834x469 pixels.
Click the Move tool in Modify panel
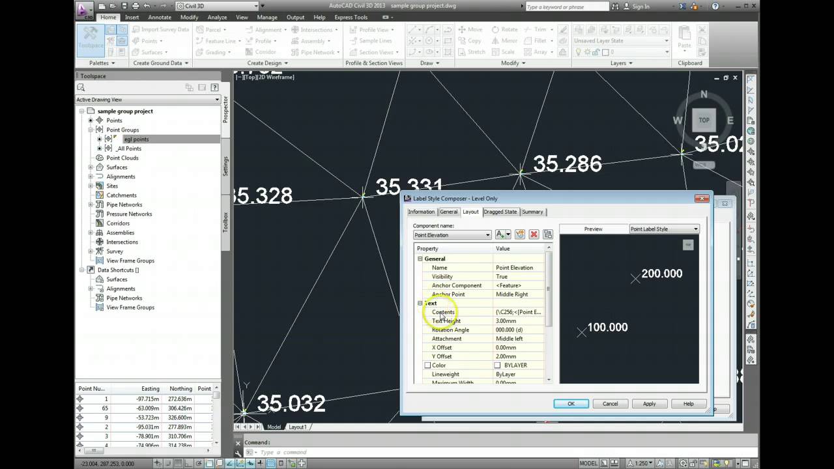(x=470, y=29)
